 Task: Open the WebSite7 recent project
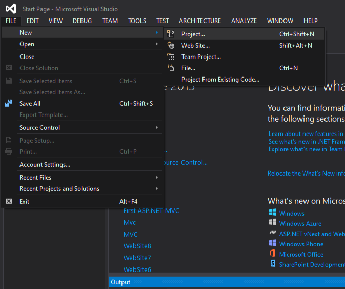point(137,258)
